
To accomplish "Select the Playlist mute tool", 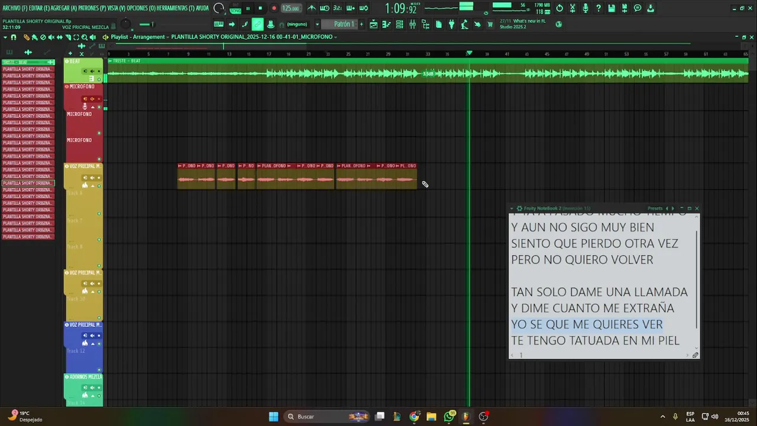I will point(51,37).
